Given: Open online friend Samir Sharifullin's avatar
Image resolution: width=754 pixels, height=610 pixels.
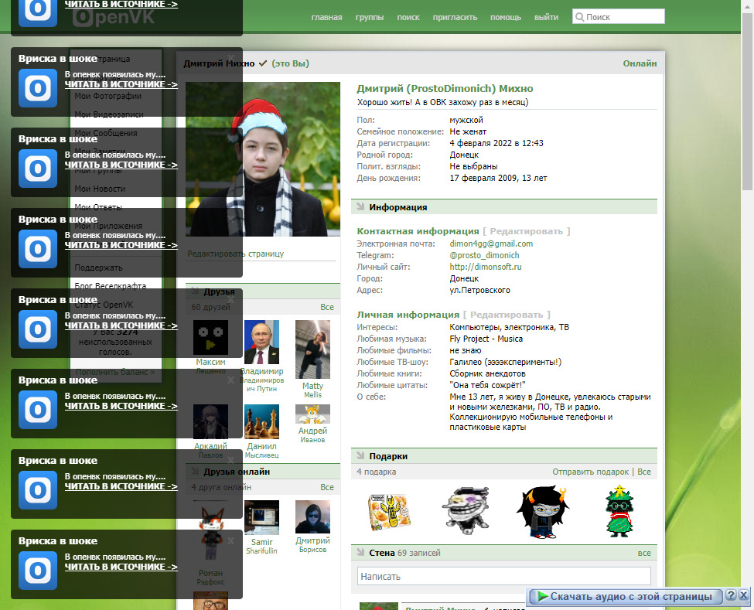Looking at the screenshot, I should point(261,518).
